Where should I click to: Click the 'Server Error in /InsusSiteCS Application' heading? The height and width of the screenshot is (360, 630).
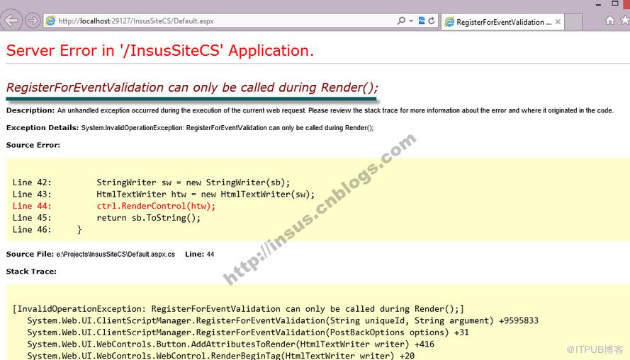(160, 50)
